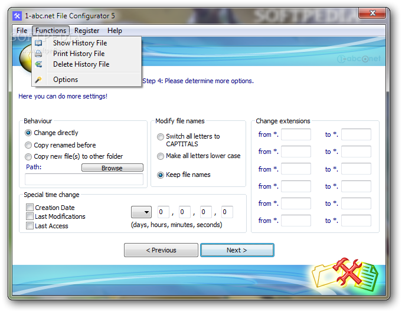Click the 'Modify file names' group label
This screenshot has height=312, width=402.
tap(180, 121)
